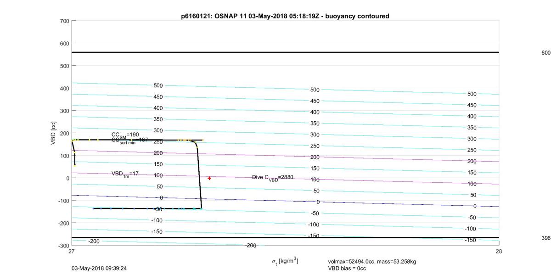The height and width of the screenshot is (276, 551).
Task: Click the '396' label right of plot
Action: point(546,238)
